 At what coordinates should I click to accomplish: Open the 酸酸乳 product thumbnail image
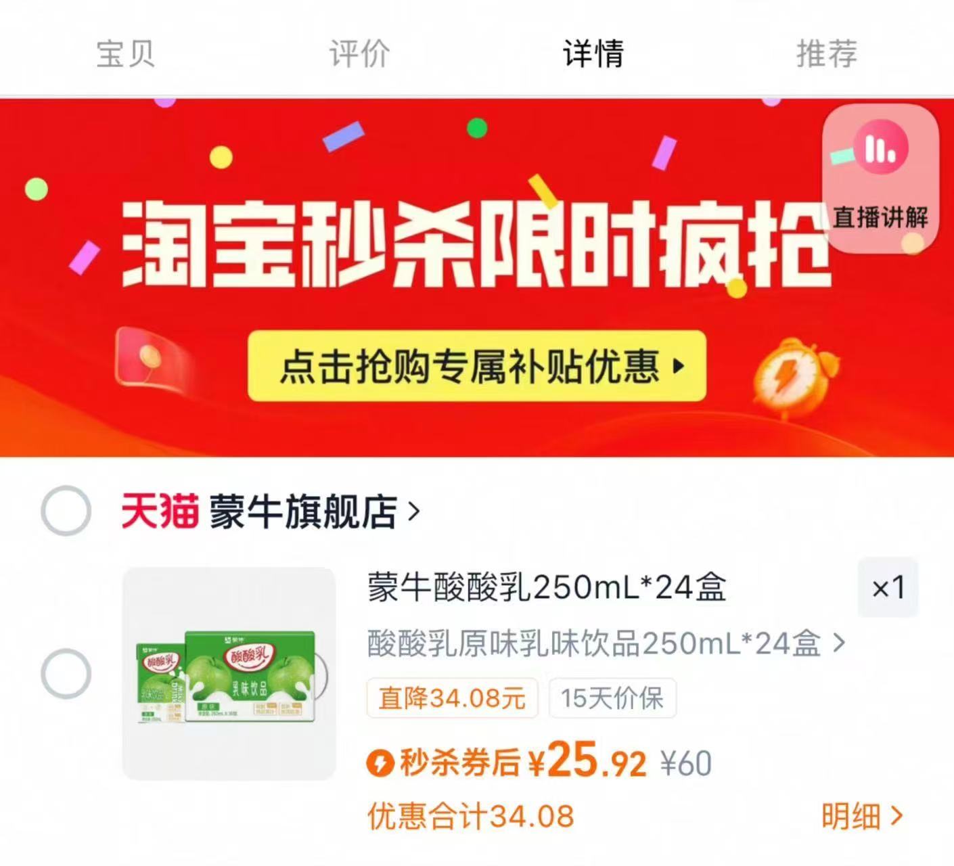pos(229,674)
